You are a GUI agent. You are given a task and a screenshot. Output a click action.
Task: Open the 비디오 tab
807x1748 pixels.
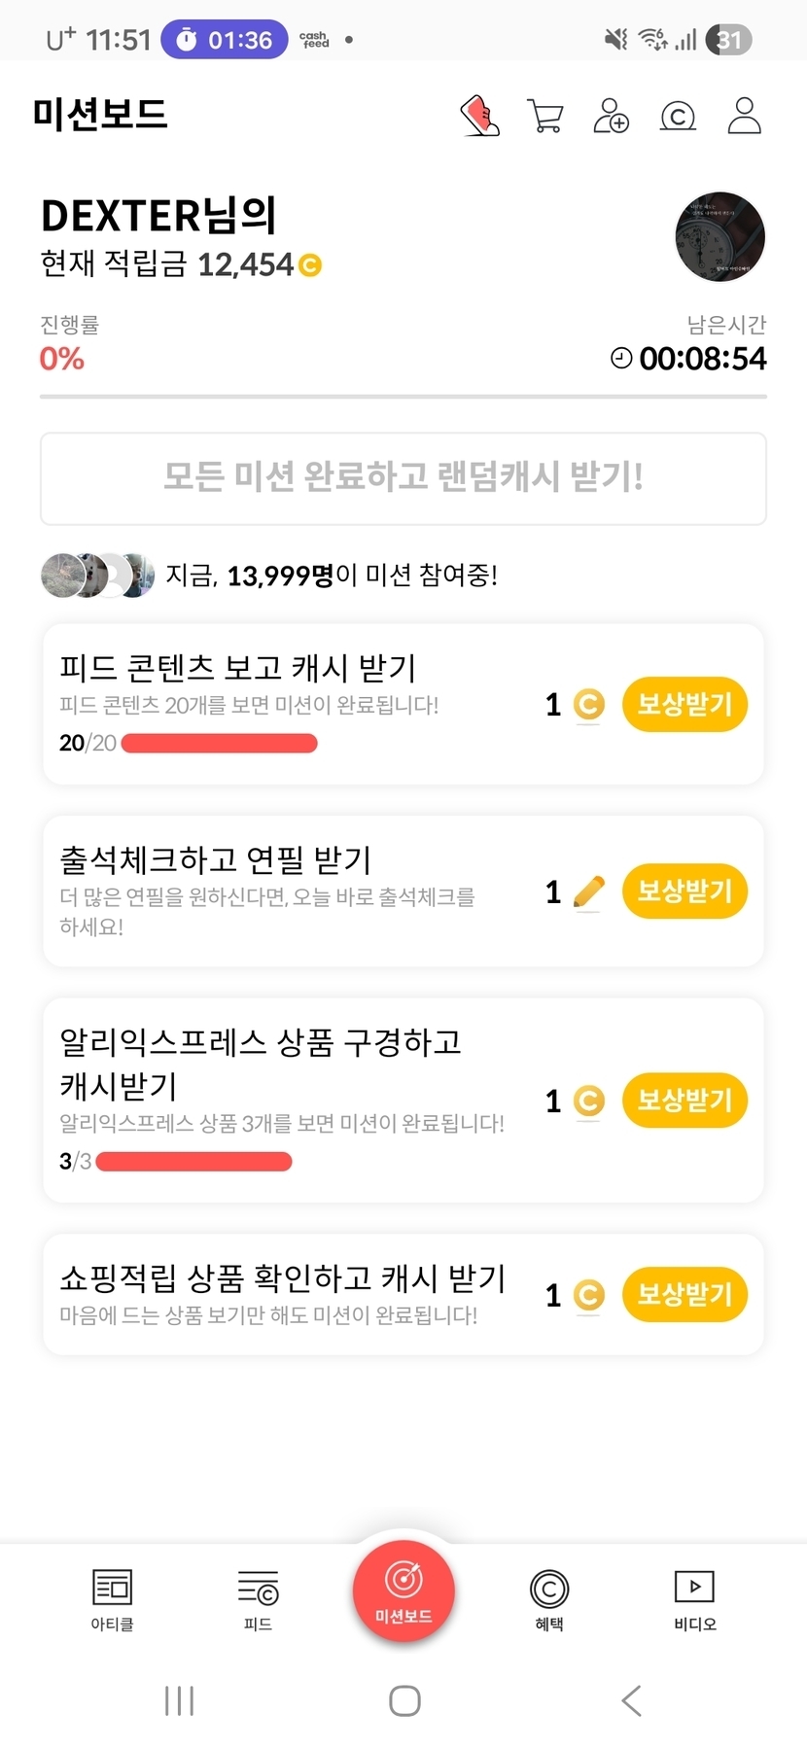(x=694, y=1599)
